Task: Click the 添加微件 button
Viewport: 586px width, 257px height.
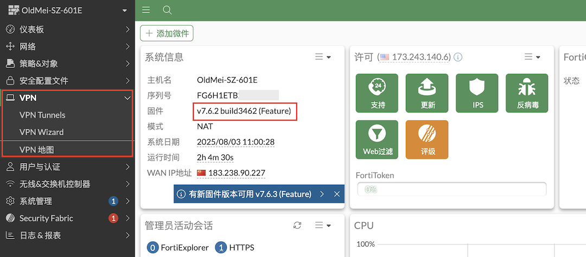Action: 167,33
